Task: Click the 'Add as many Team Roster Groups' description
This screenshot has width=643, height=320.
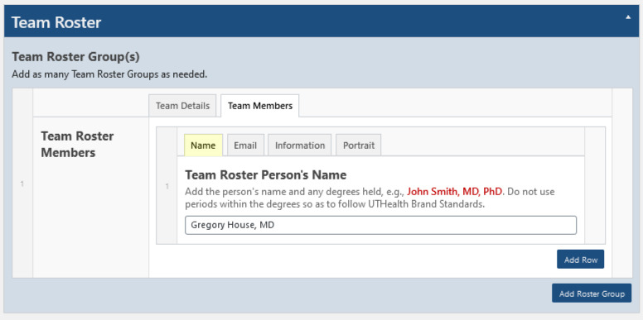Action: tap(109, 75)
